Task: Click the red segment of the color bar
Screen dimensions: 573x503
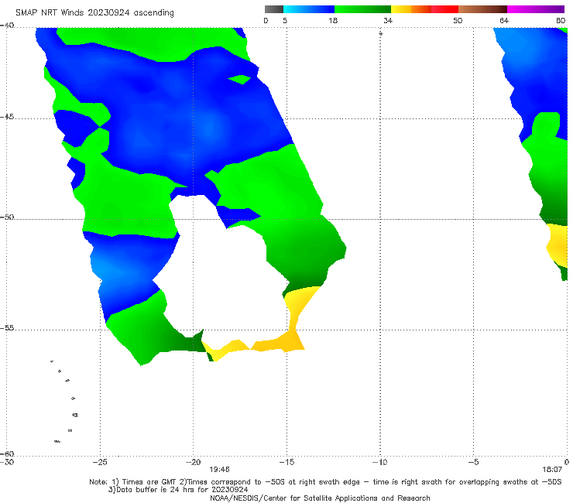Action: tap(444, 9)
